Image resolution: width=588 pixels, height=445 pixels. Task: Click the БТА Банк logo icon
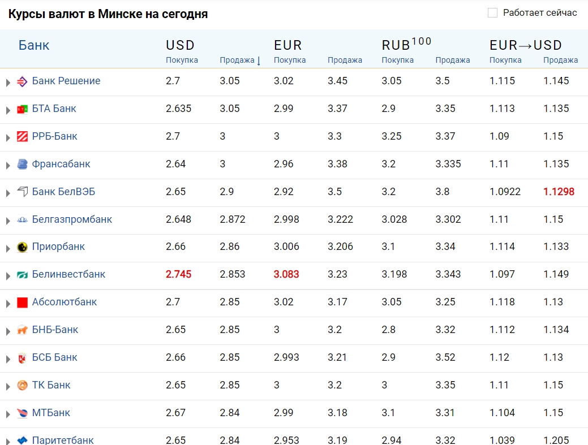[x=22, y=109]
